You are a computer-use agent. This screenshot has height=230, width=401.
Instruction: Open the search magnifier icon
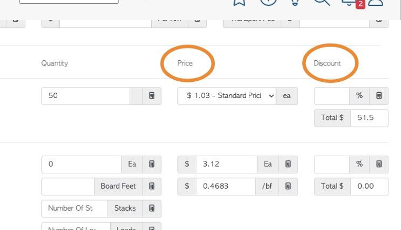pyautogui.click(x=322, y=2)
